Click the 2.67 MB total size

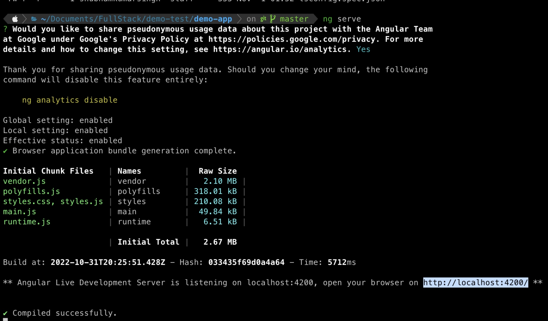pyautogui.click(x=220, y=242)
